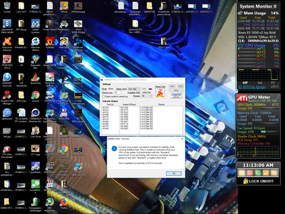
Task: Open the Core Temp shortcut
Action: click(36, 132)
